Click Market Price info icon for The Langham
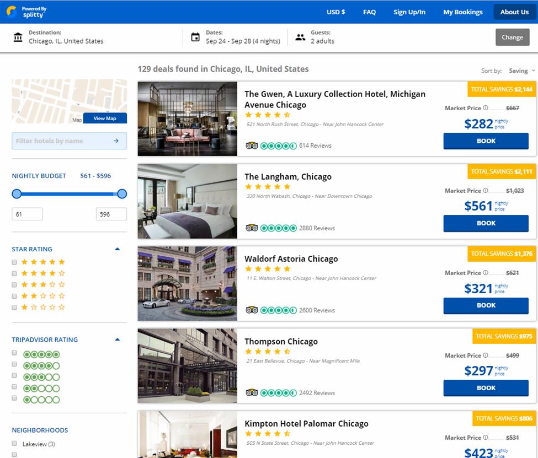Image resolution: width=538 pixels, height=458 pixels. pyautogui.click(x=486, y=190)
